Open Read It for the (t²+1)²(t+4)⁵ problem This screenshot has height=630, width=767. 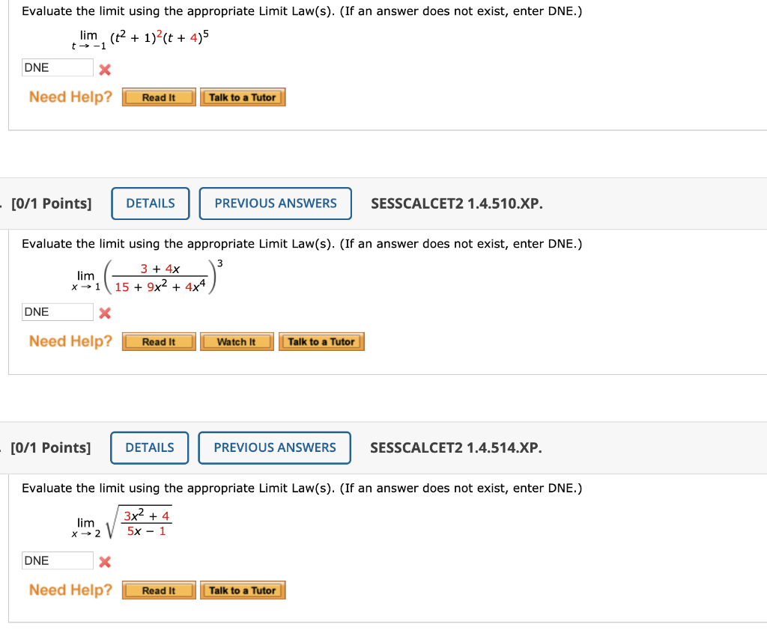[x=158, y=97]
